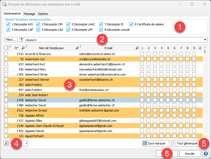Tick the row checkbox for Ackermann Urs
This screenshot has height=159, width=211.
(x=6, y=59)
